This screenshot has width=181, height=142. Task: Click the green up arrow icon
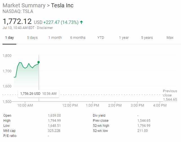tap(82, 22)
